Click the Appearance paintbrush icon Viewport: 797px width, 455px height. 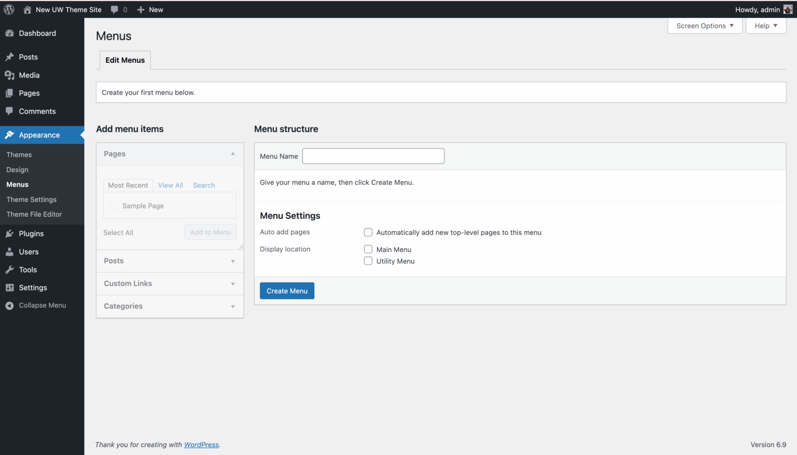click(10, 135)
